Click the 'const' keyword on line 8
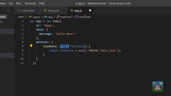The image size is (171, 96). tap(54, 50)
